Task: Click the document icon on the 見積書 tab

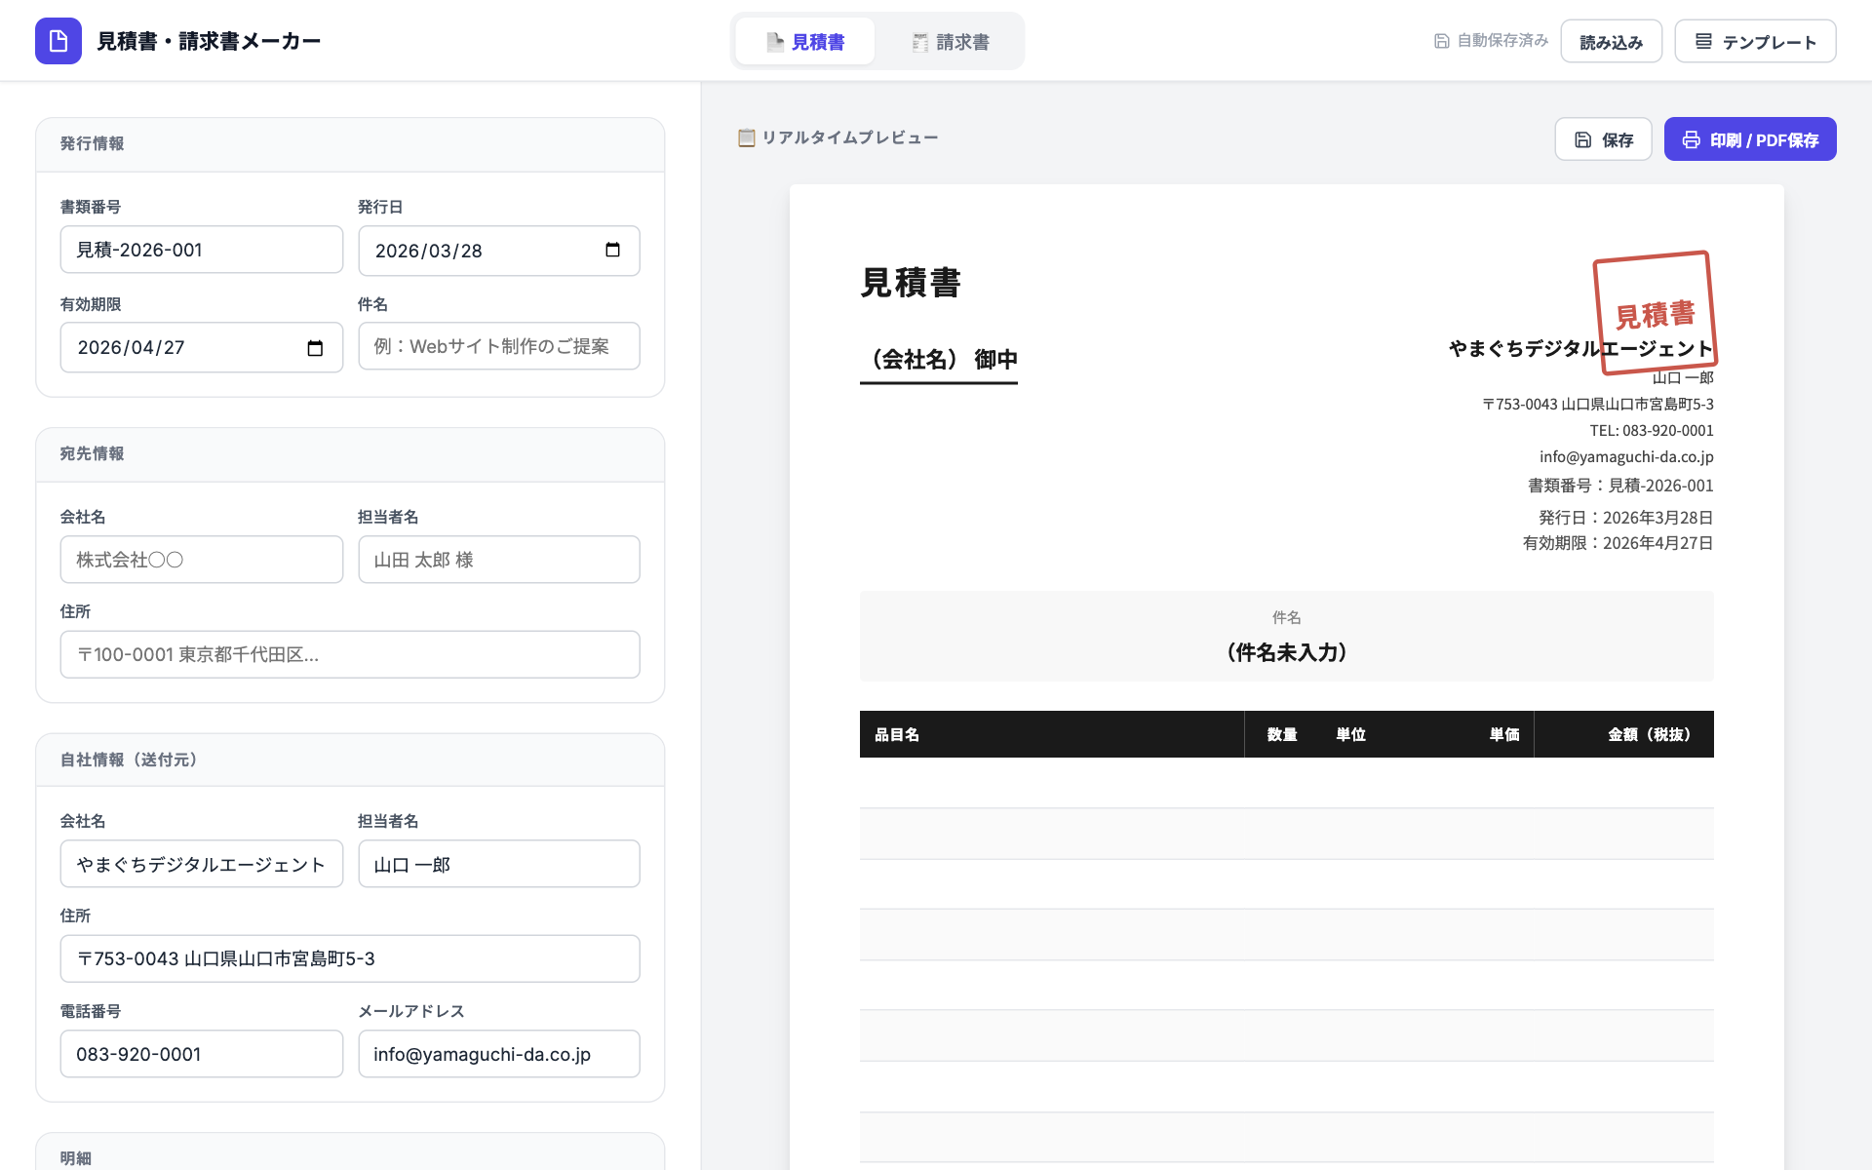Action: 773,41
